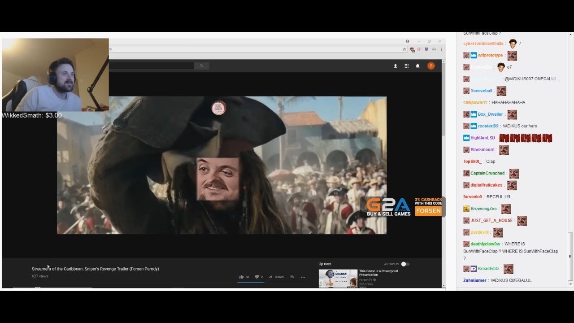Viewport: 574px width, 323px height.
Task: Click BroadEditz's emote in chat
Action: click(508, 269)
